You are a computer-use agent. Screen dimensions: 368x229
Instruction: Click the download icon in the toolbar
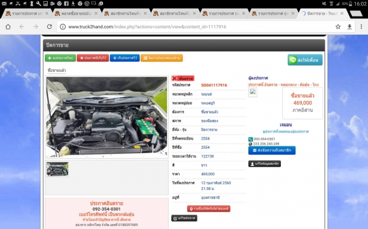point(350,27)
